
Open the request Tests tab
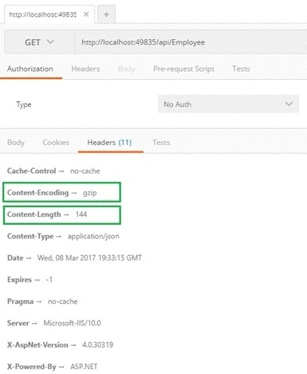click(x=241, y=69)
